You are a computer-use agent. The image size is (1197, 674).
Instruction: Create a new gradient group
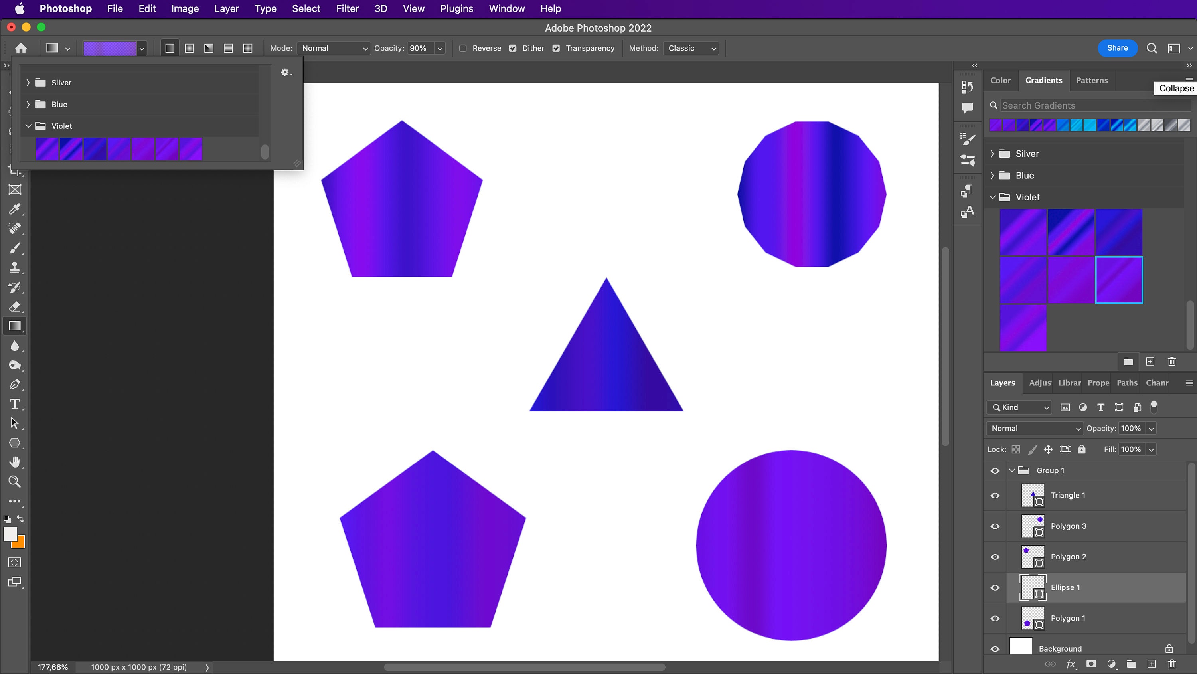point(1128,361)
